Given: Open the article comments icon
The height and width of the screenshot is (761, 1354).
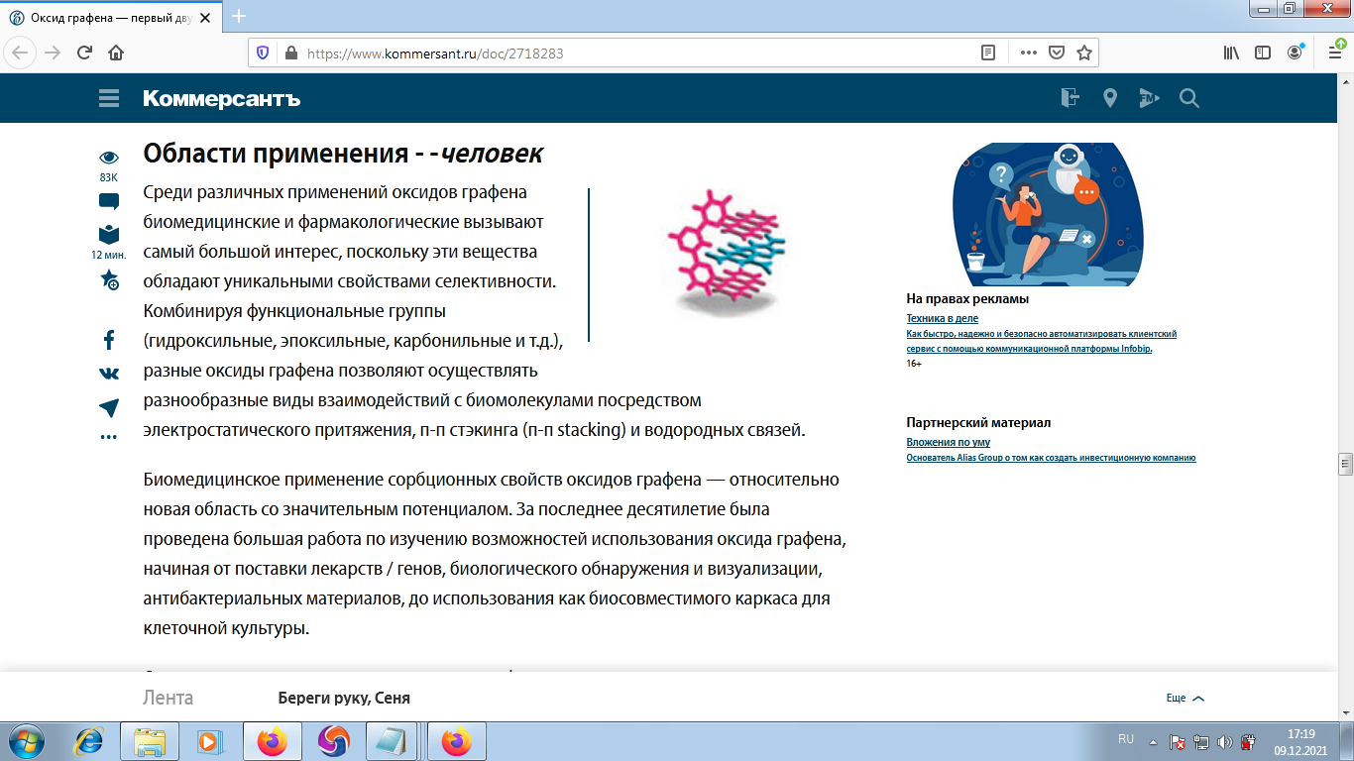Looking at the screenshot, I should click(108, 200).
